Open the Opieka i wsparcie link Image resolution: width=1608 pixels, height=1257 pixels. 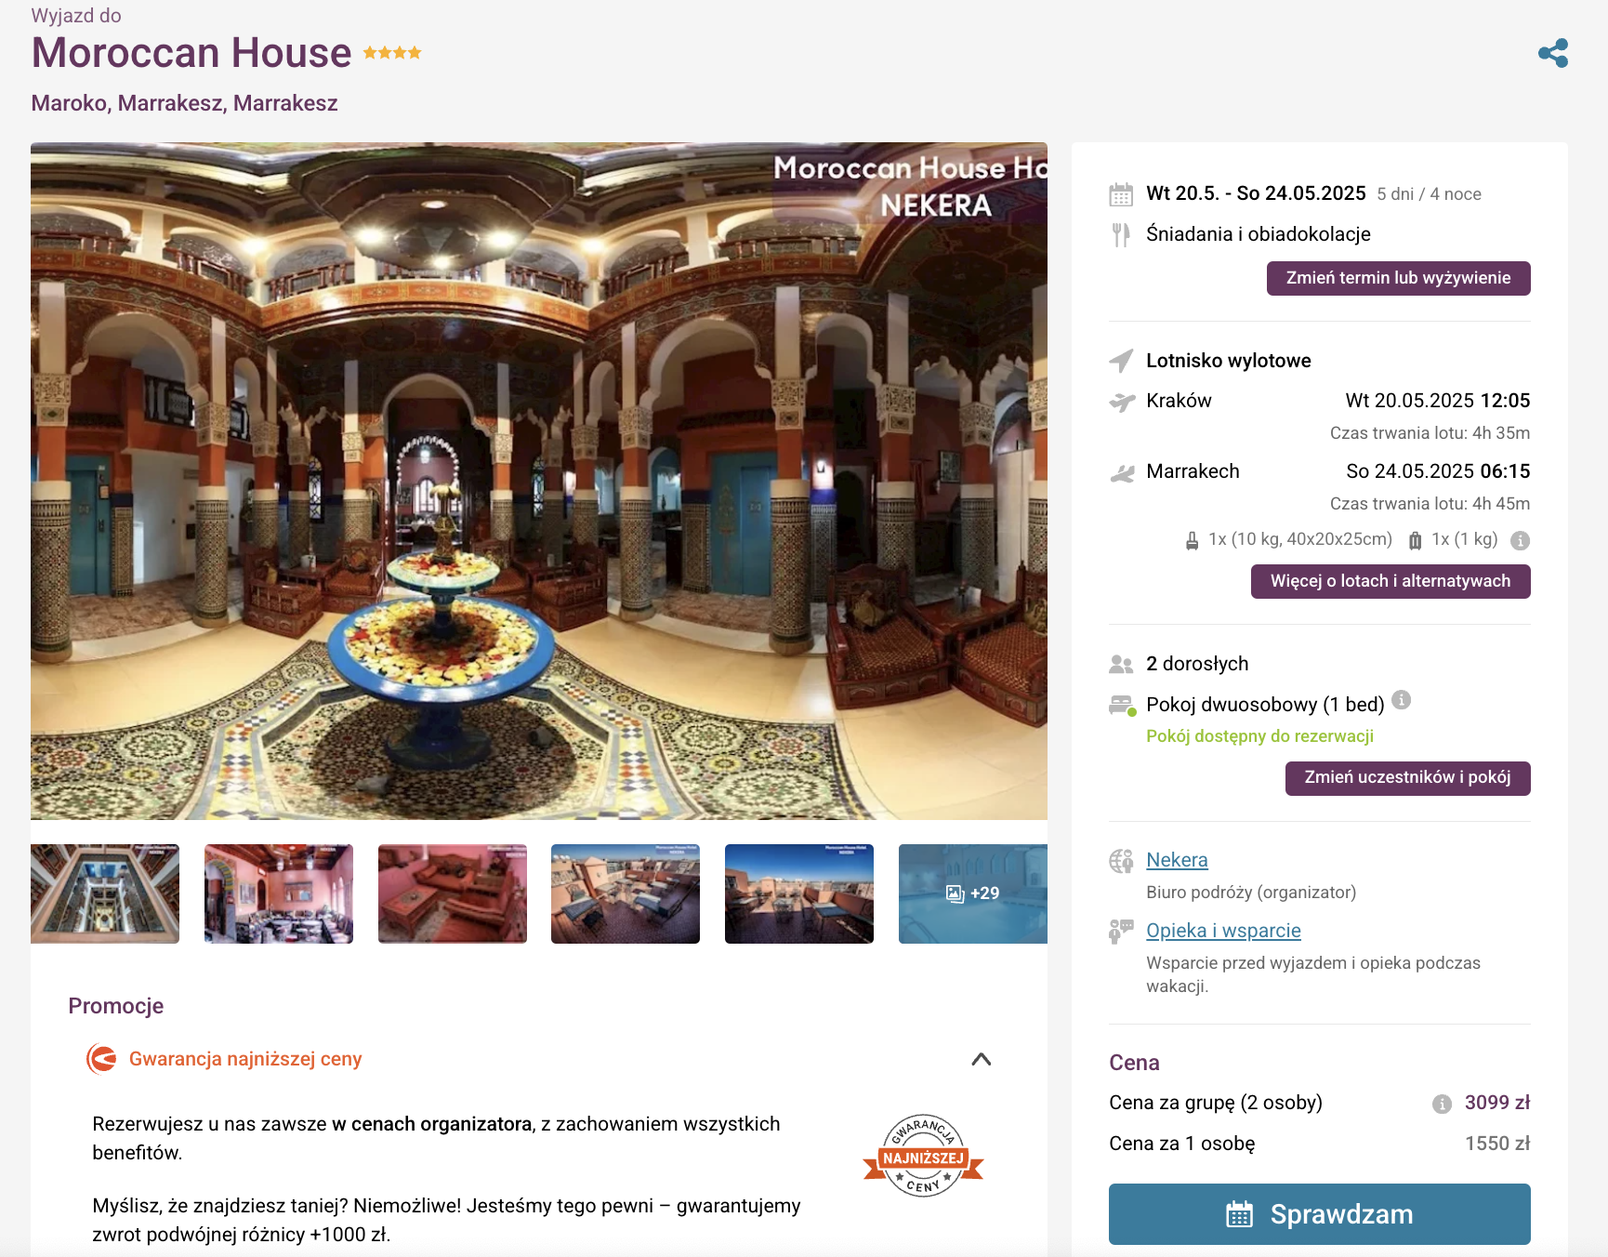tap(1223, 931)
